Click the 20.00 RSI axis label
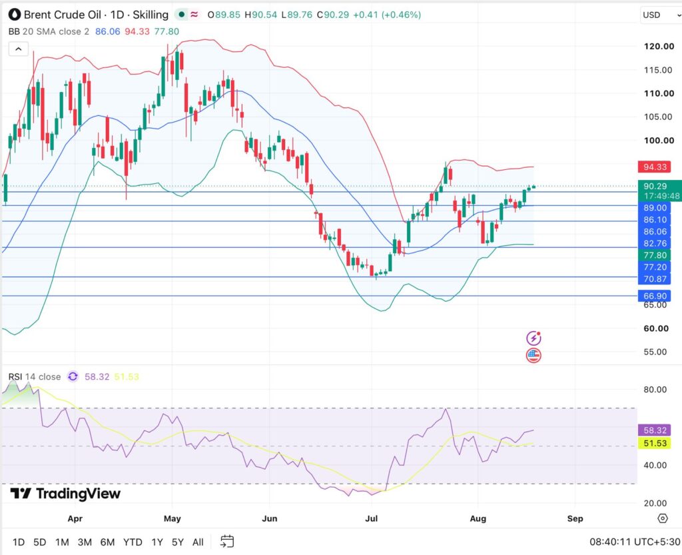 point(655,503)
